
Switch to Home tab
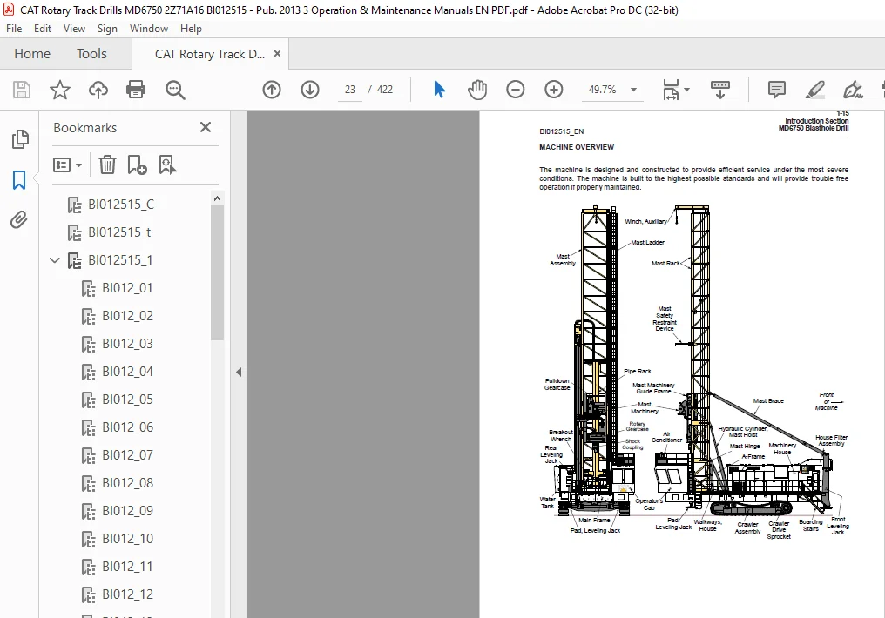(x=32, y=54)
